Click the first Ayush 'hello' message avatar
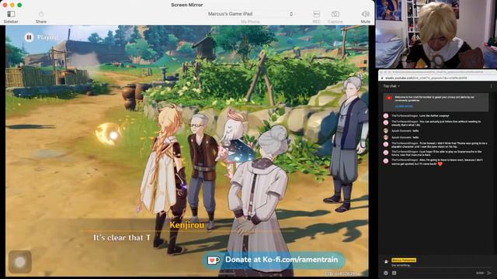 point(386,131)
